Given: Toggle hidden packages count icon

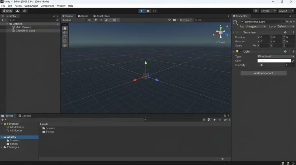Looking at the screenshot, I should (x=227, y=120).
